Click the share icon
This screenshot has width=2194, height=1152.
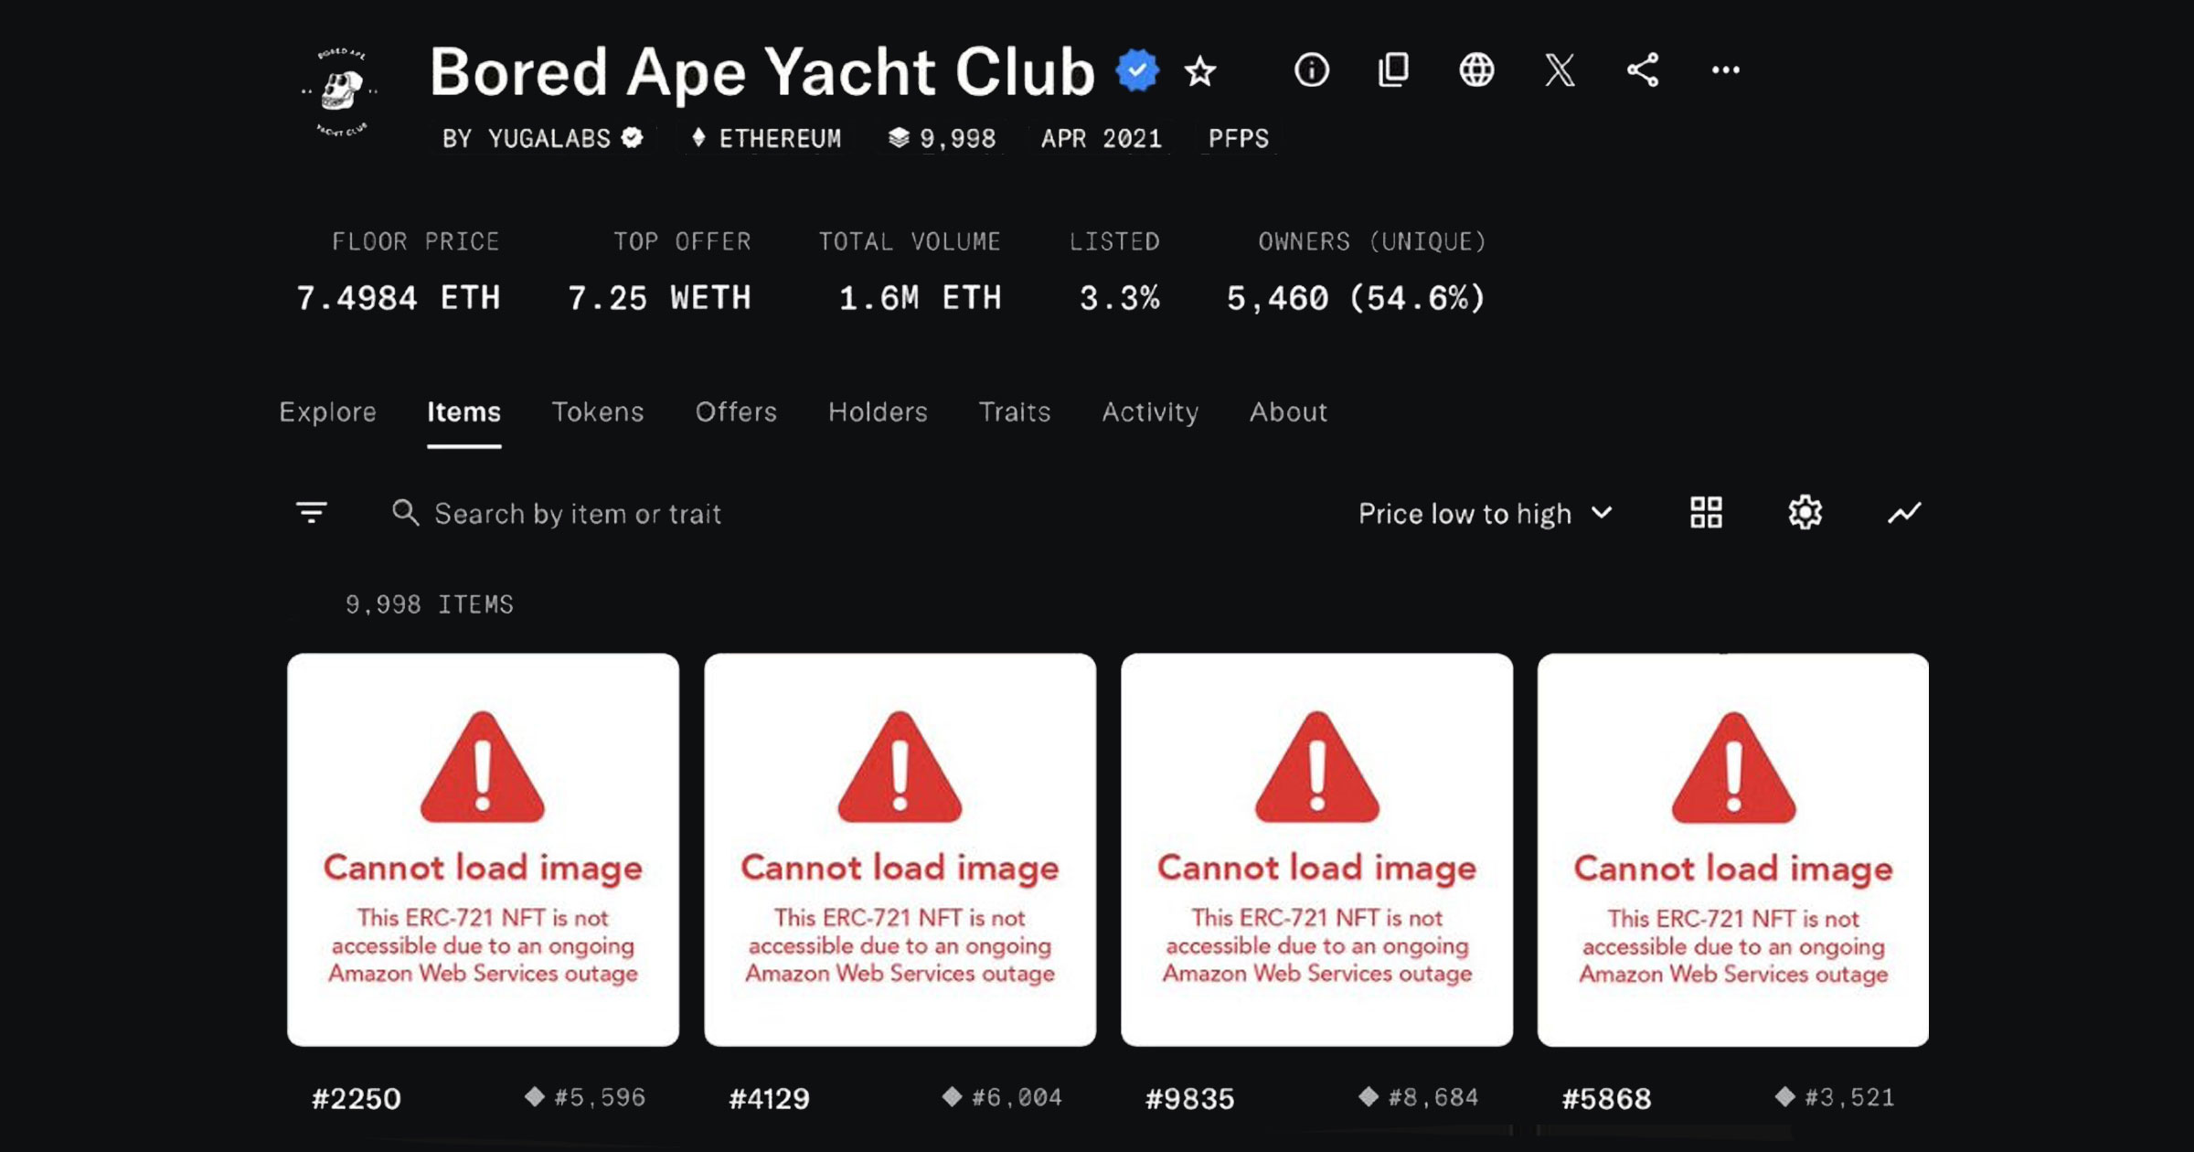pyautogui.click(x=1643, y=70)
